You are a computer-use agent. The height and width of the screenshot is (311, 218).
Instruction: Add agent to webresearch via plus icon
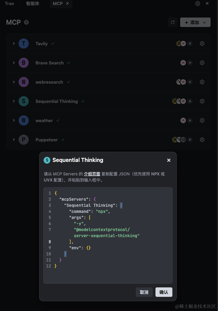click(x=190, y=82)
